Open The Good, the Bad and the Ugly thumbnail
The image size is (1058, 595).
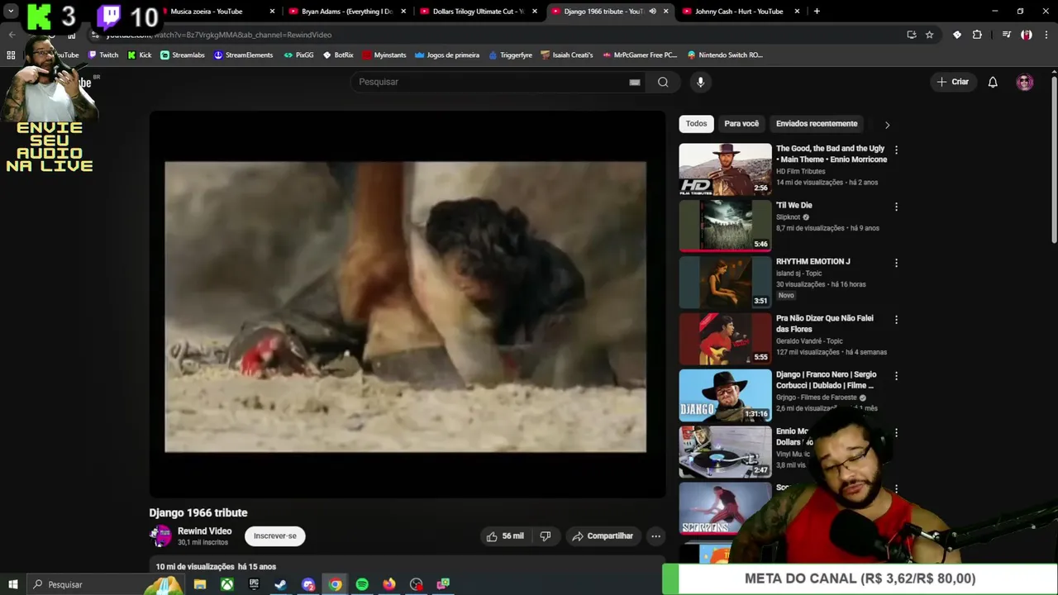click(x=725, y=169)
